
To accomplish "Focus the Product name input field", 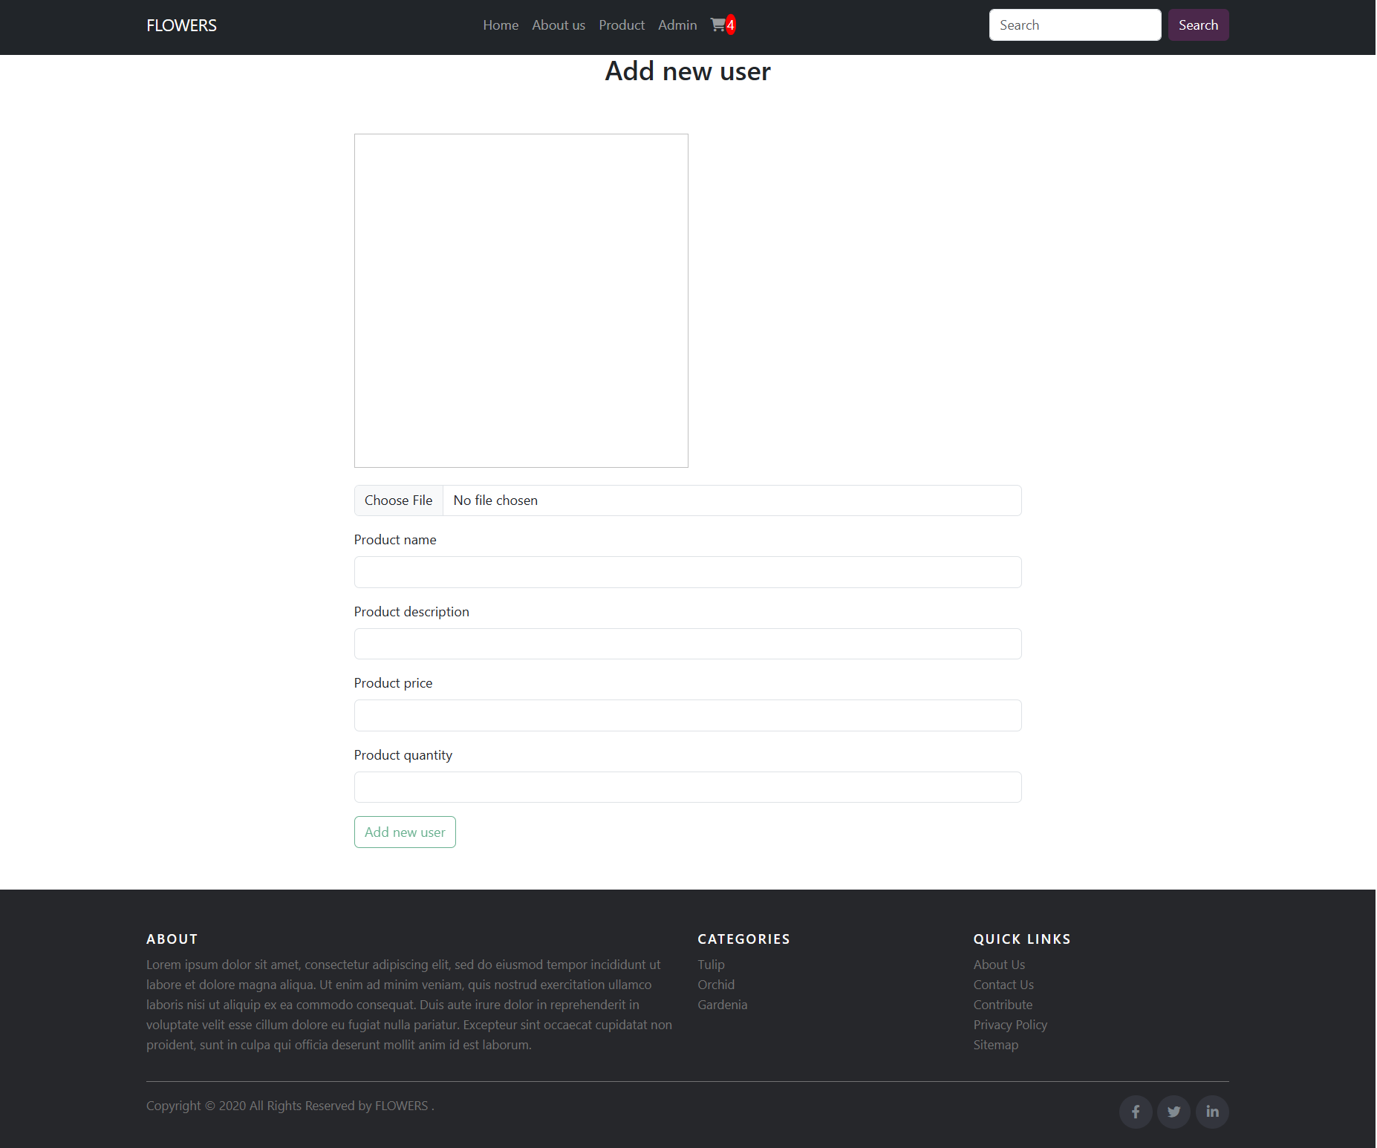I will [x=687, y=572].
